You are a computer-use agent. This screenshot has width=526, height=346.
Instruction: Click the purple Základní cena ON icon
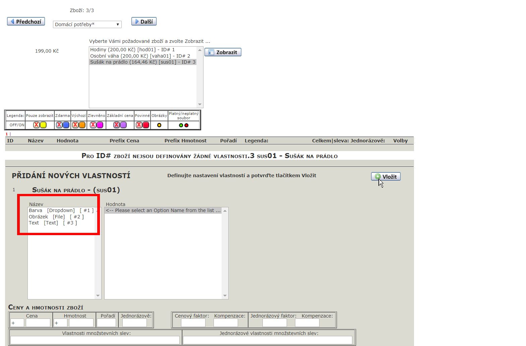[123, 125]
